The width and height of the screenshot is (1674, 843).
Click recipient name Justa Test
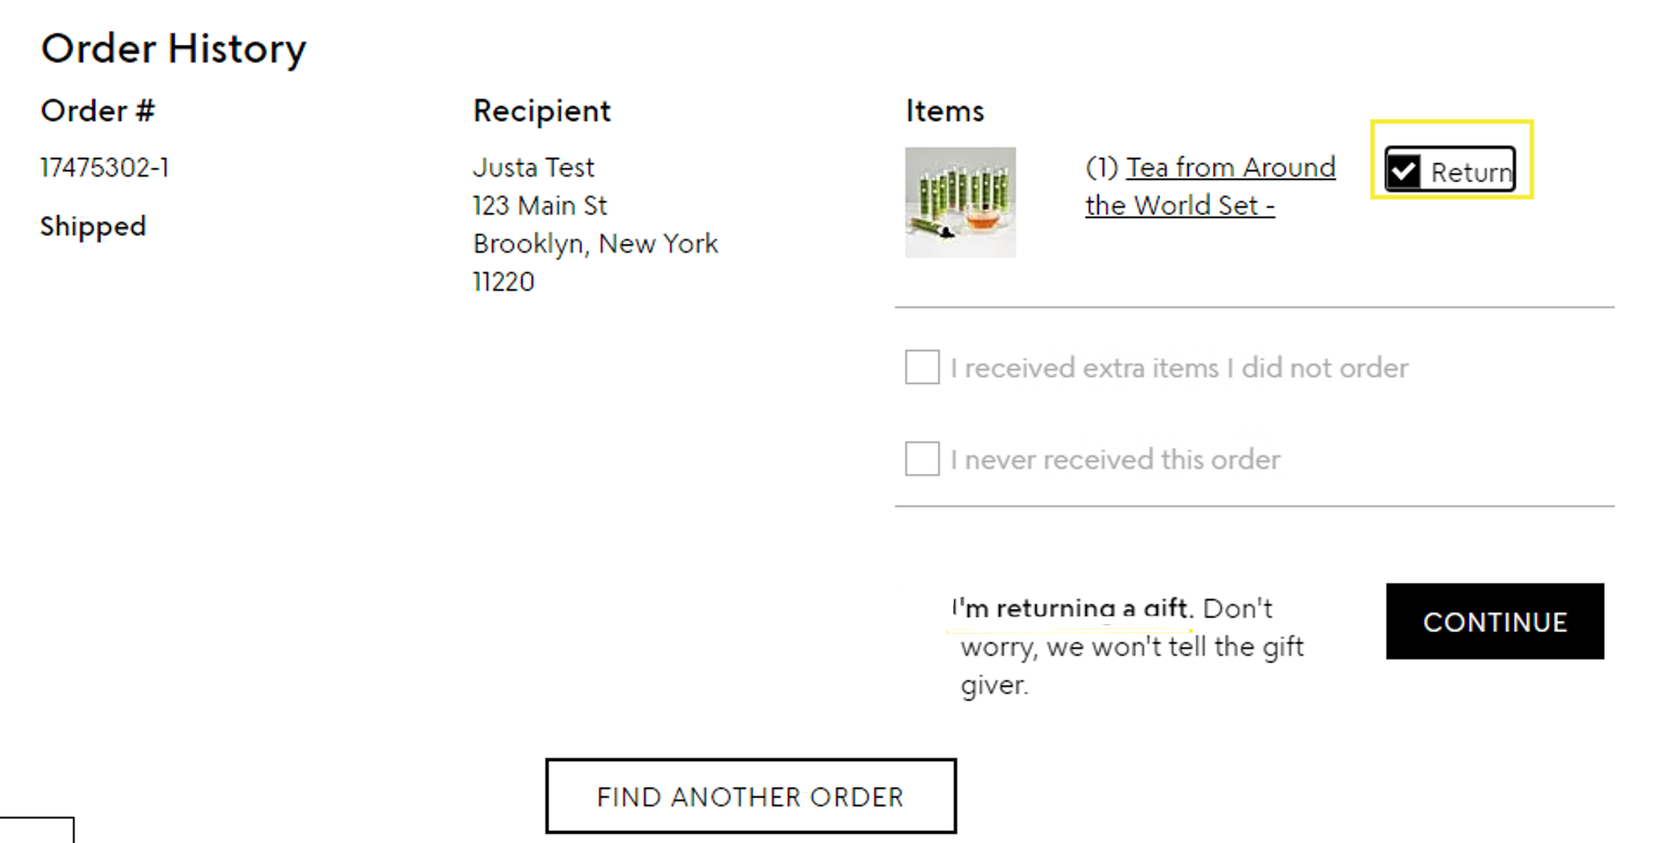(x=533, y=167)
